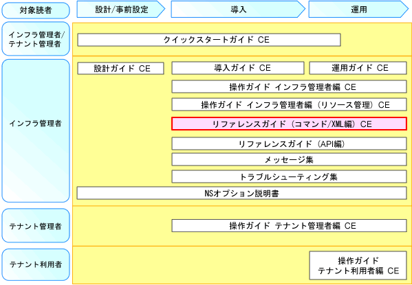Select the 運用 phase arrow
412x285 pixels.
(x=358, y=10)
